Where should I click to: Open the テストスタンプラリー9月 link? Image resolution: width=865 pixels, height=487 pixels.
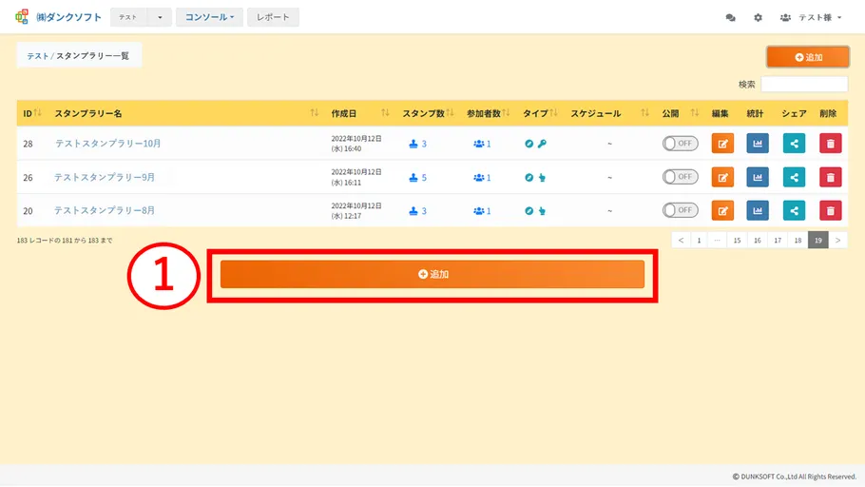[105, 177]
